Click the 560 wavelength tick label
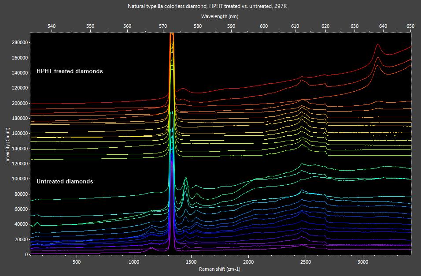The height and width of the screenshot is (276, 421). pyautogui.click(x=127, y=26)
